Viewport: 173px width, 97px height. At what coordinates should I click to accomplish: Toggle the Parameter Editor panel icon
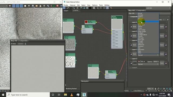point(107,8)
